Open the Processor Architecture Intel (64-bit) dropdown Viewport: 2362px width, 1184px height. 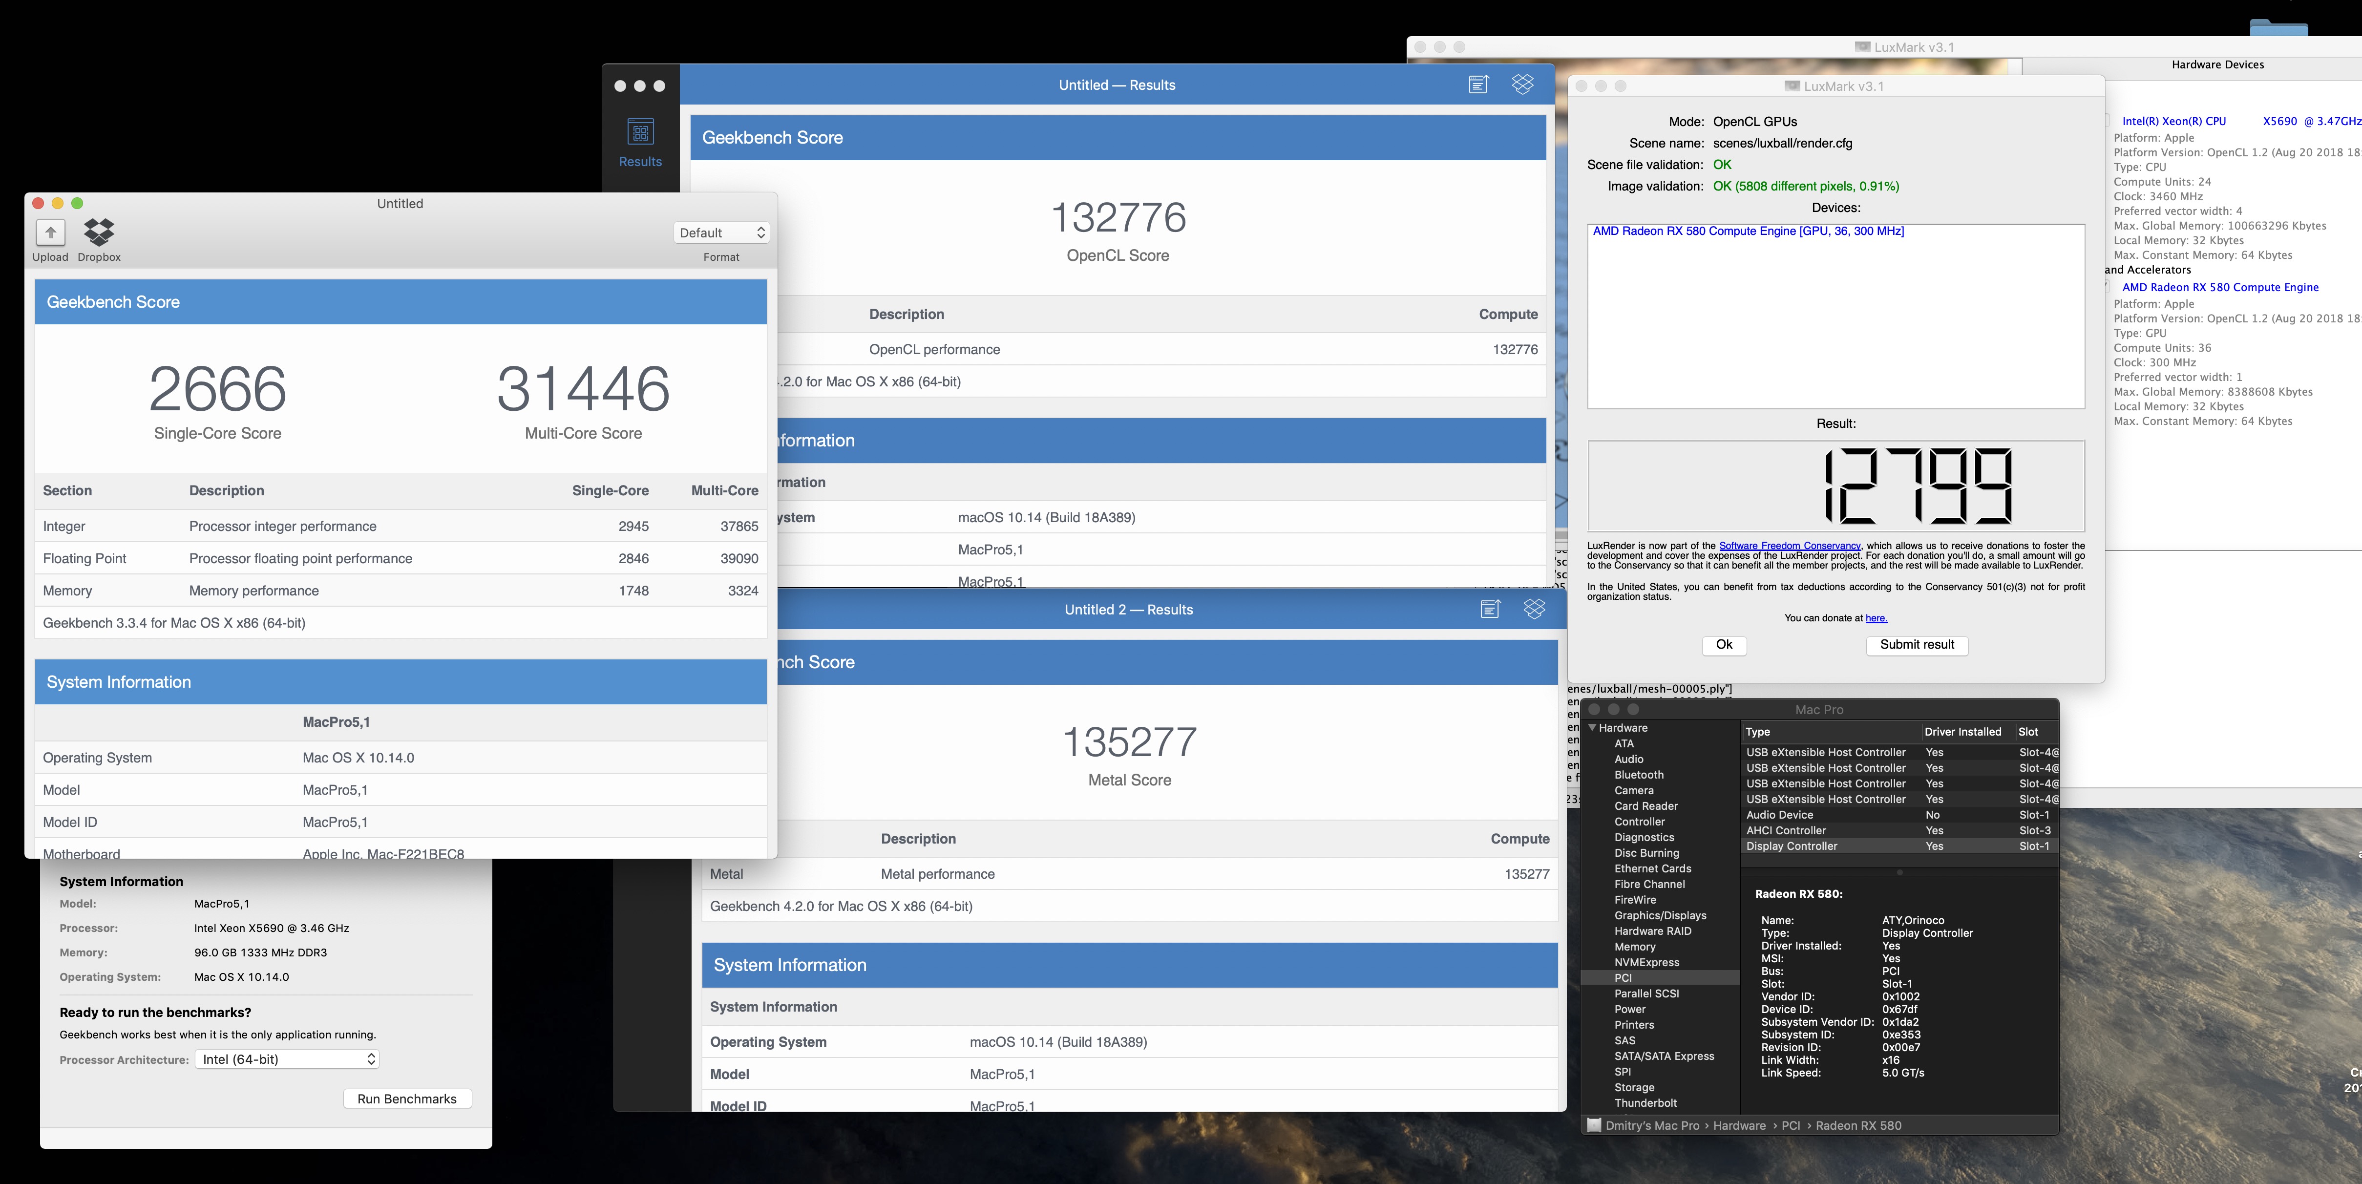[x=287, y=1059]
